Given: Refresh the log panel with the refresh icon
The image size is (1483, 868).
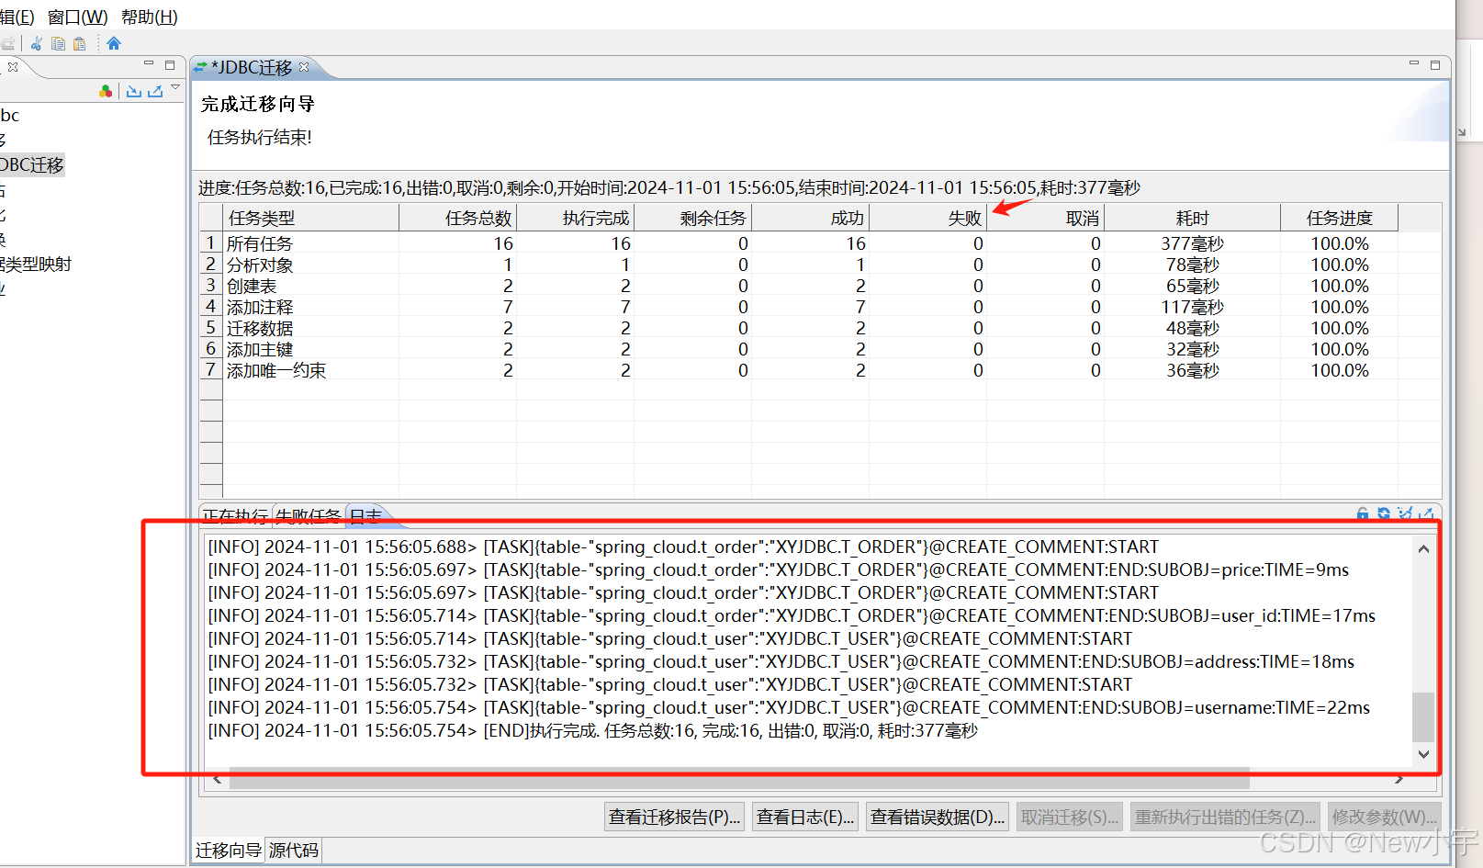Looking at the screenshot, I should pyautogui.click(x=1384, y=513).
